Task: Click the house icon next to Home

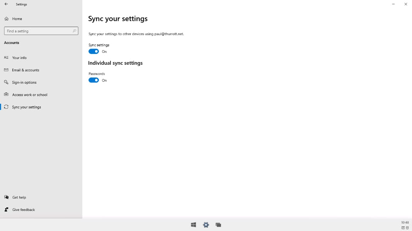Action: [6, 19]
